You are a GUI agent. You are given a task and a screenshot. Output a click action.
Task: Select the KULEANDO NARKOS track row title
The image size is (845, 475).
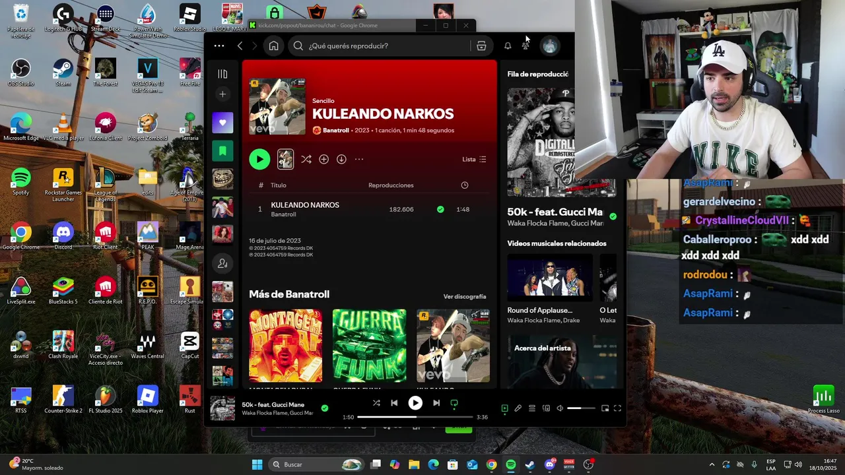click(305, 205)
